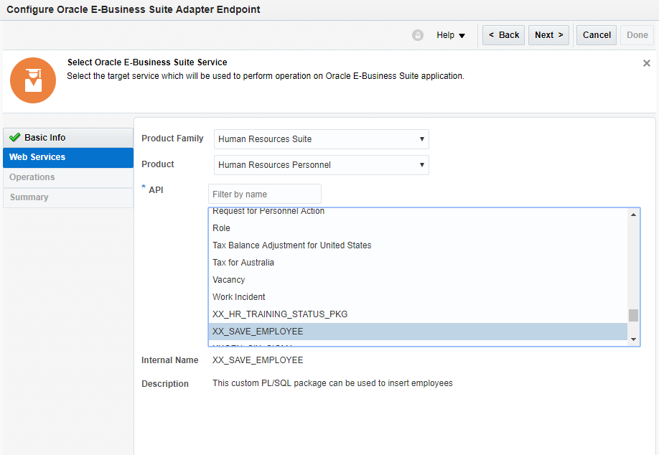
Task: Go to the Web Services step
Action: (37, 157)
